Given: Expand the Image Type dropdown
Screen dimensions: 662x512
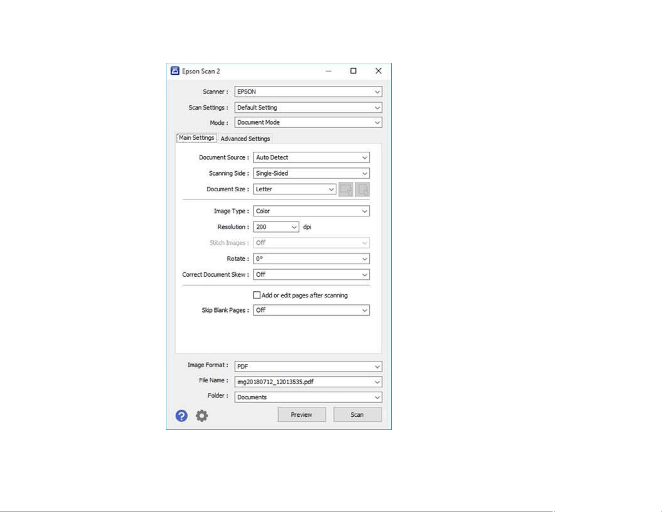Looking at the screenshot, I should pyautogui.click(x=311, y=211).
